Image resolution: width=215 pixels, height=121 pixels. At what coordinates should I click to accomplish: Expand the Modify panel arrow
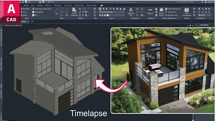tap(84, 18)
